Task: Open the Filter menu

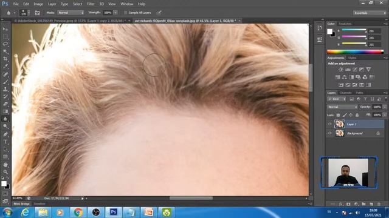Action: pyautogui.click(x=91, y=4)
